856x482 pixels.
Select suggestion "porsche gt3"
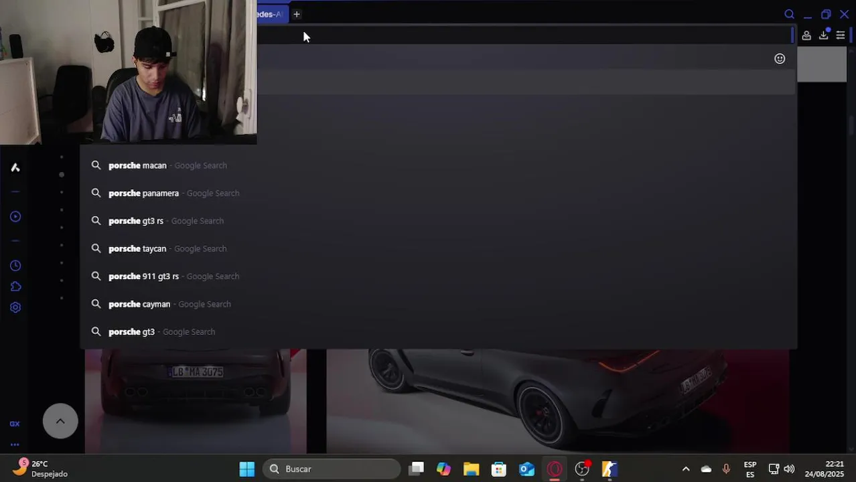[x=438, y=332]
